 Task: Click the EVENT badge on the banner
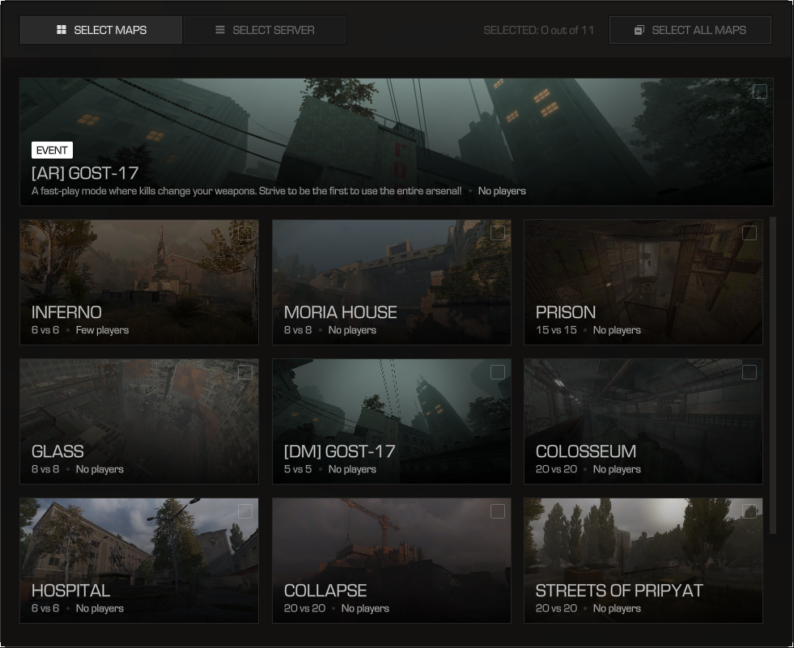[x=52, y=150]
